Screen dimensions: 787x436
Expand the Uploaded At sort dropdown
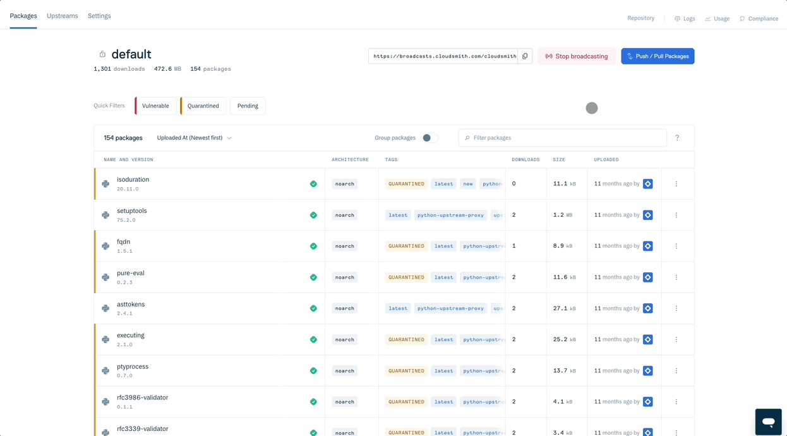point(195,138)
